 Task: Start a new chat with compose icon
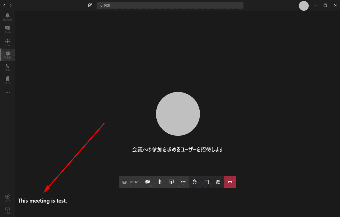coord(90,5)
